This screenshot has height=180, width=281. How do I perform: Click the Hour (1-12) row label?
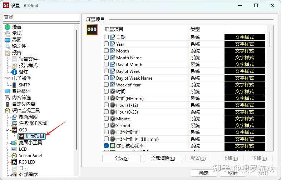(x=127, y=105)
